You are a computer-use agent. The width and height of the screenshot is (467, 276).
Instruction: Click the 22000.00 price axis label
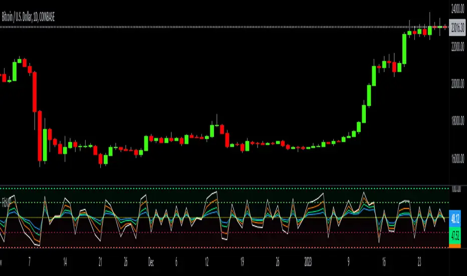coord(458,47)
